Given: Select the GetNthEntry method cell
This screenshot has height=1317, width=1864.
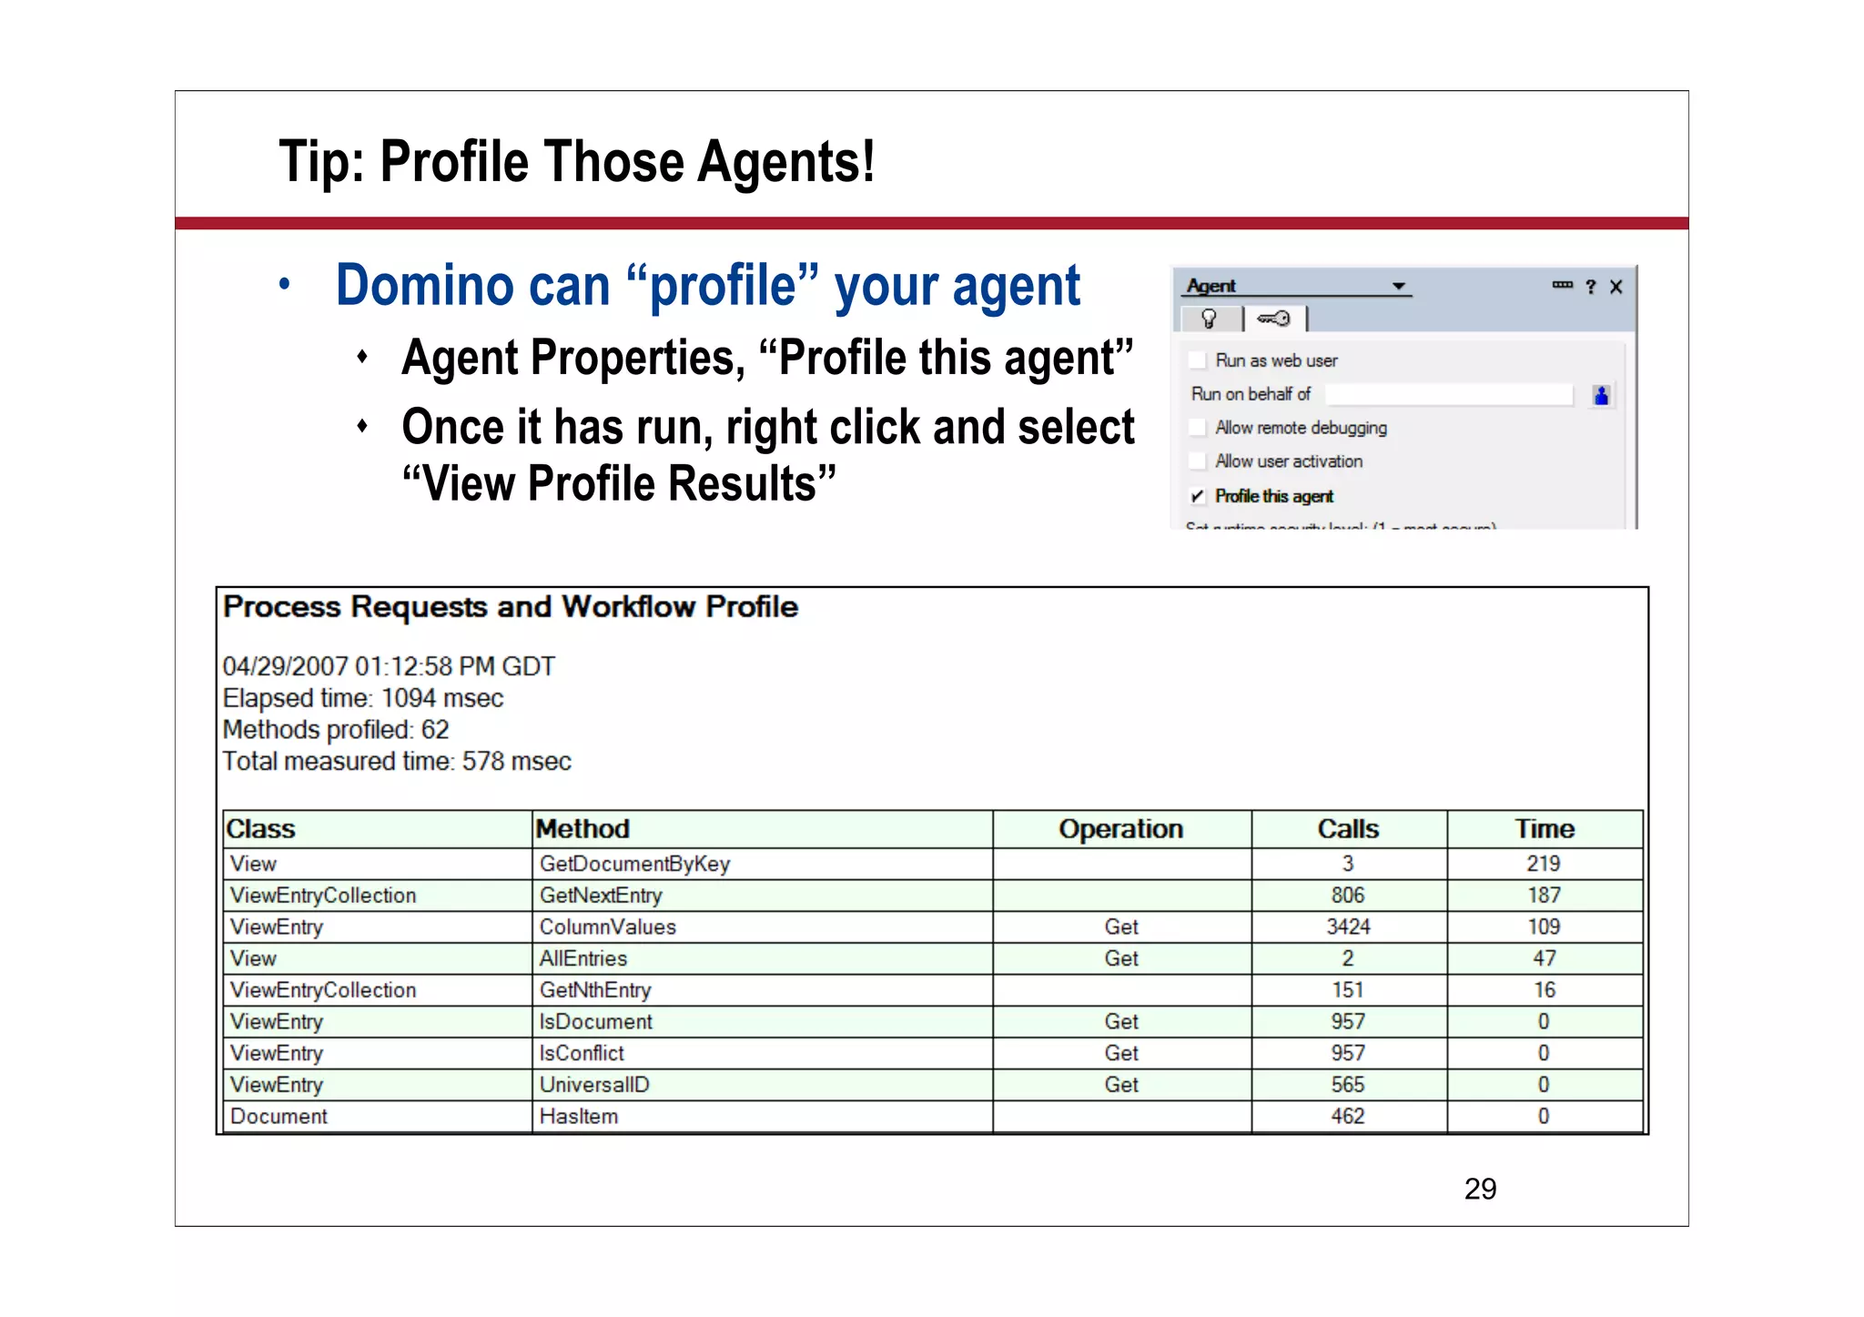Looking at the screenshot, I should click(x=763, y=990).
